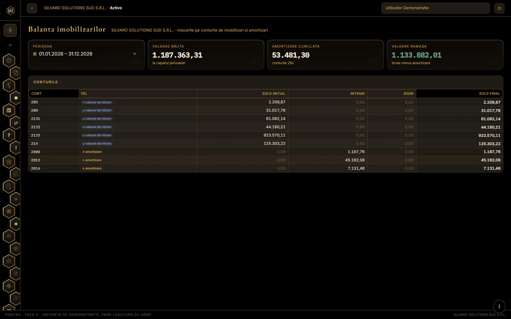Expand the Perioada date range dropdown
Image resolution: width=511 pixels, height=319 pixels.
point(86,54)
